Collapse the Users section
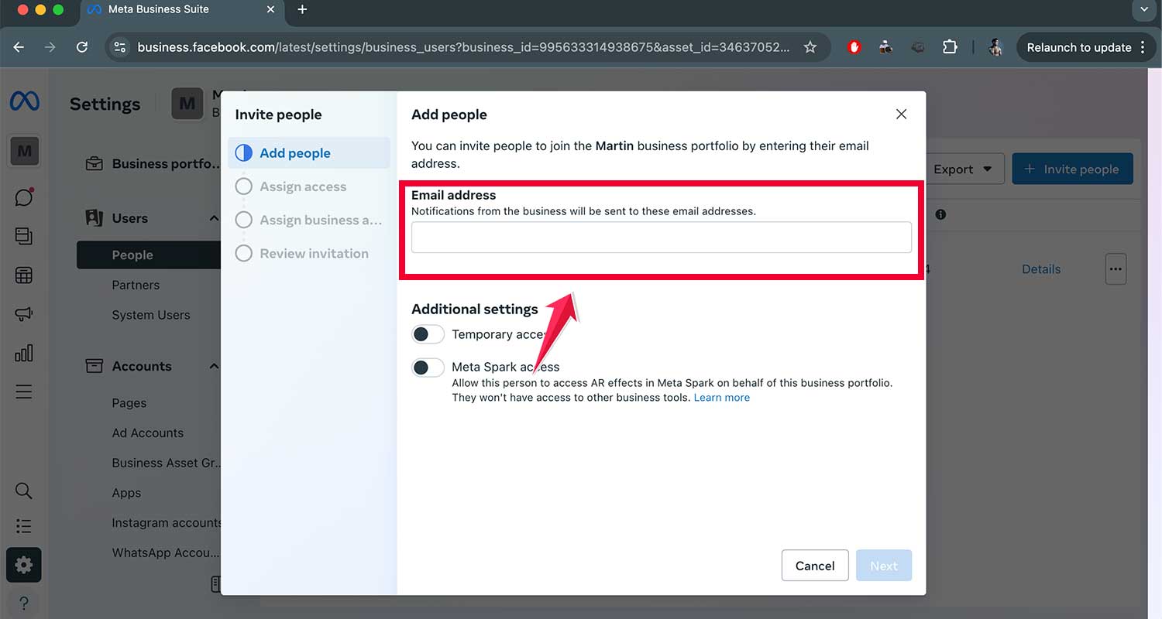This screenshot has height=619, width=1162. tap(213, 217)
